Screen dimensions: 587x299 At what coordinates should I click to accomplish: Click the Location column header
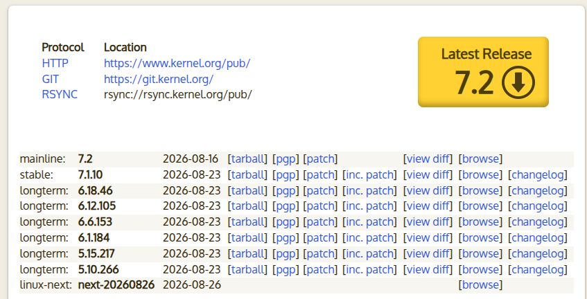click(125, 48)
